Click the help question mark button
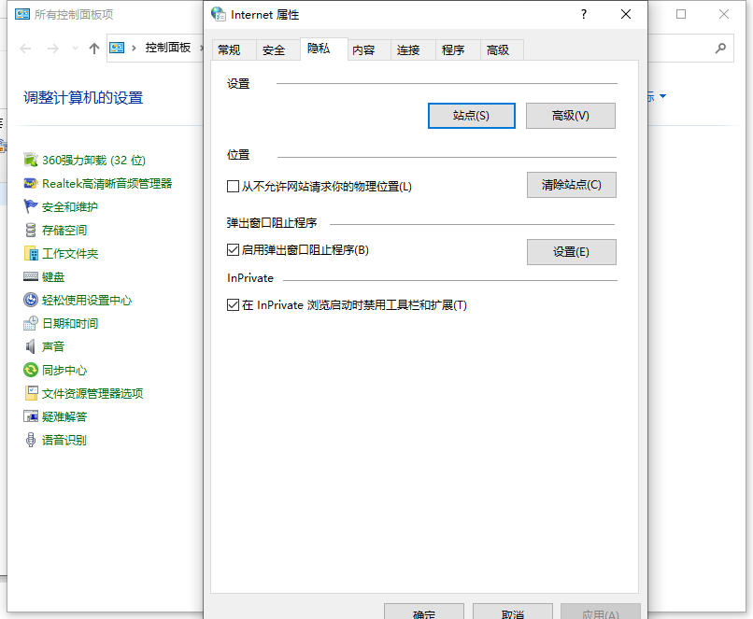753x619 pixels. [x=583, y=14]
